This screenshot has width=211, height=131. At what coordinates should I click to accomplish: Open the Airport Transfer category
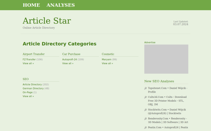34,54
